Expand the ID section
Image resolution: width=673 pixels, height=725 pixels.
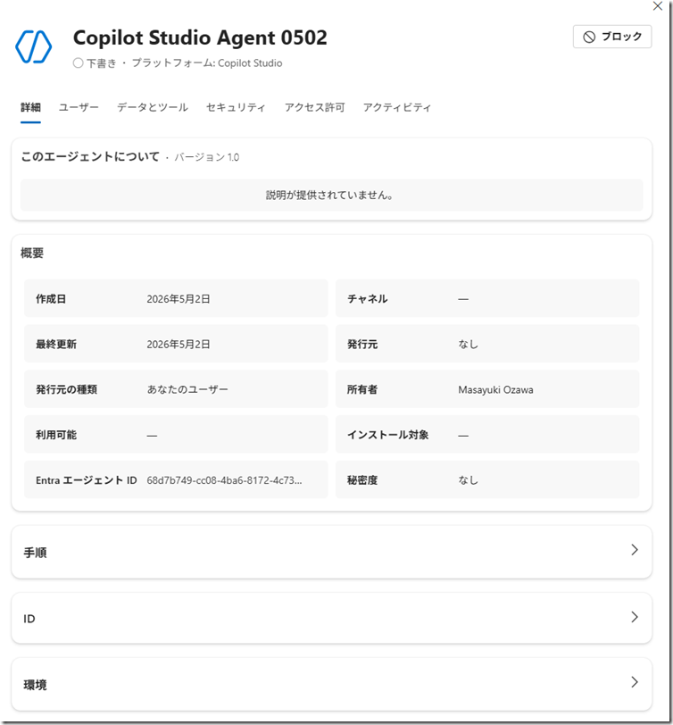click(x=331, y=618)
